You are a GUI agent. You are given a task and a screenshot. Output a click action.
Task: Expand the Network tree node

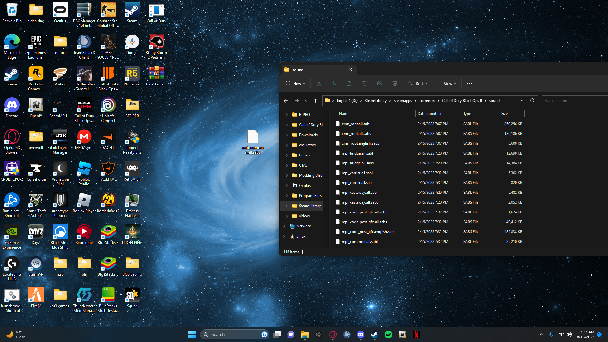pos(284,226)
